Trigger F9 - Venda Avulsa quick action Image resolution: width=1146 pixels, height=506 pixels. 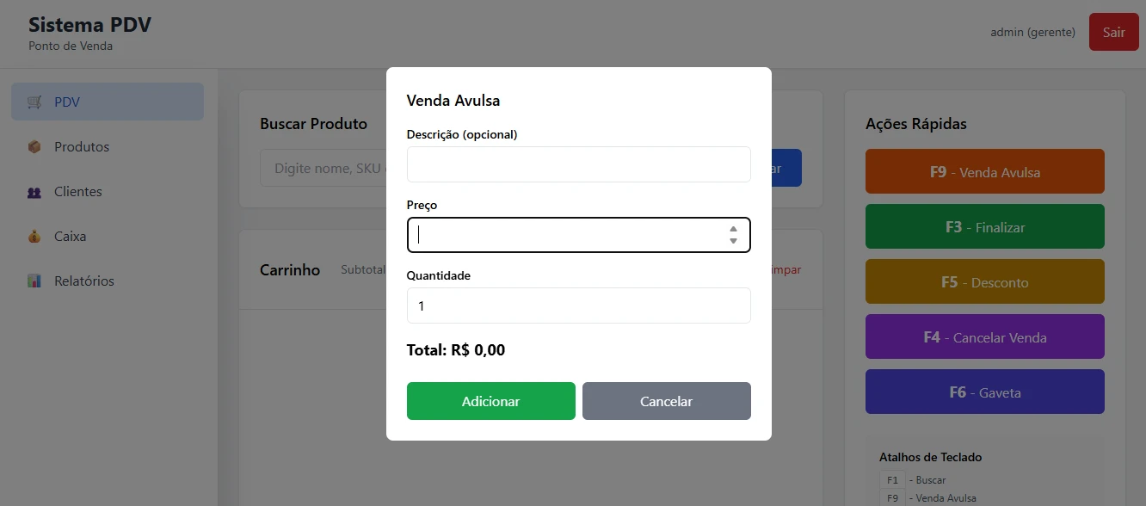(984, 171)
